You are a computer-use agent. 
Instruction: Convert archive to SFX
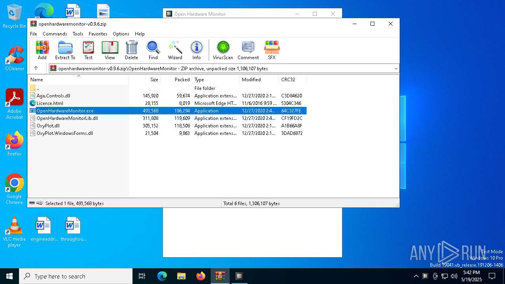[272, 50]
